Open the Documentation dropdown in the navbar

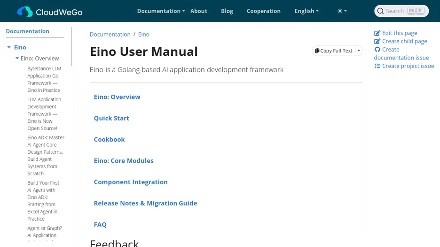pos(161,11)
